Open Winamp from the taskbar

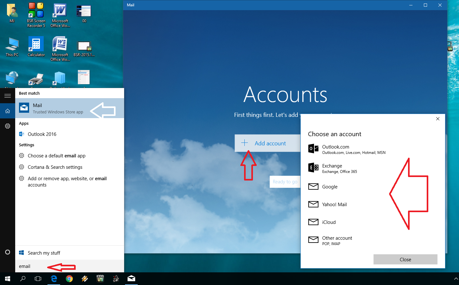click(85, 279)
